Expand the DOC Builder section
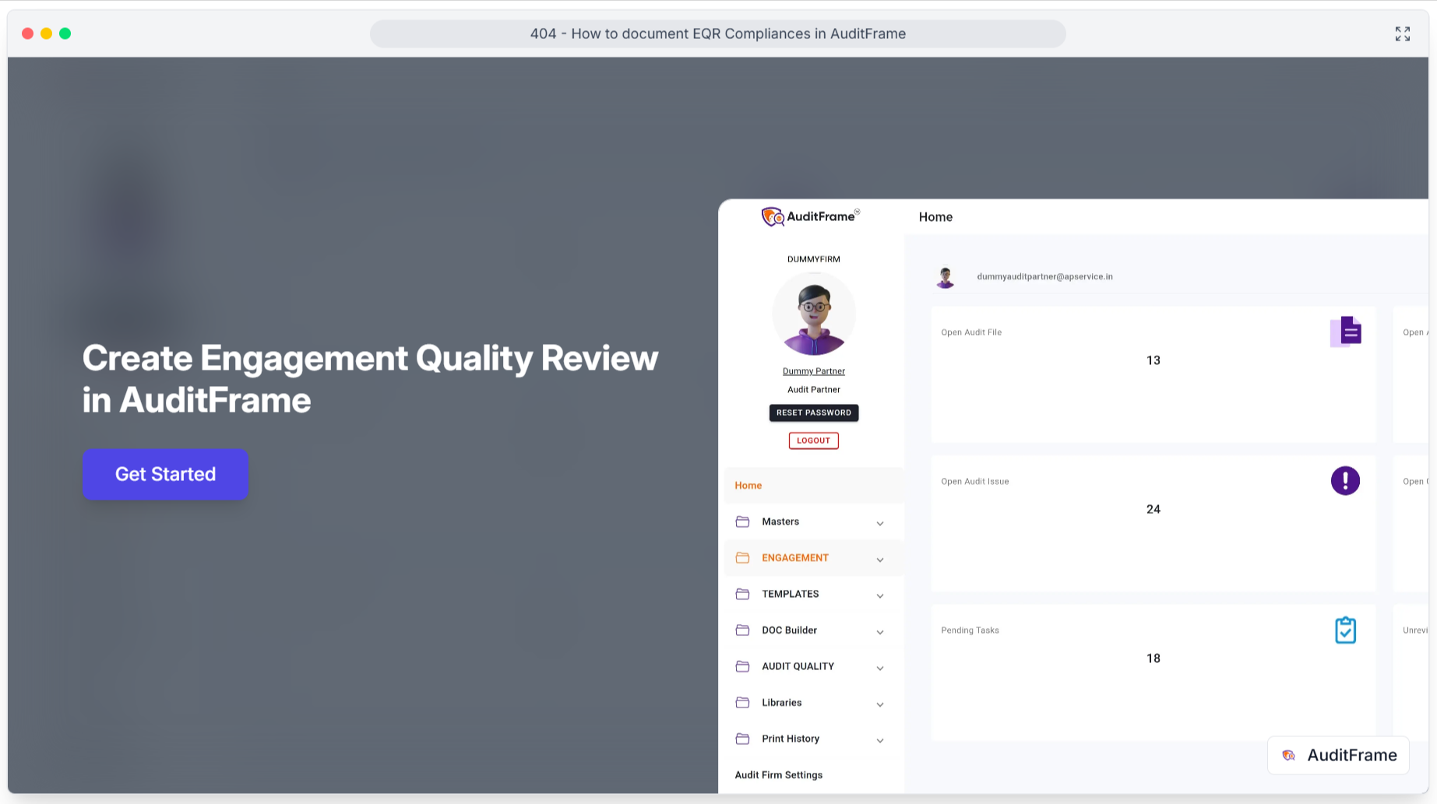This screenshot has height=804, width=1437. pyautogui.click(x=880, y=631)
